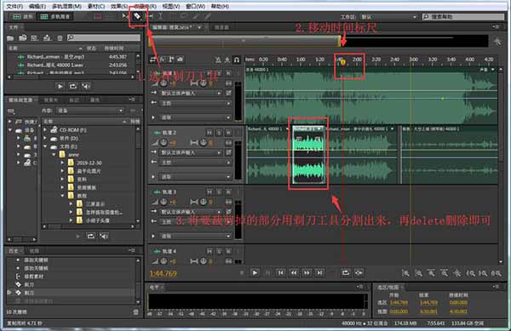Open track 2 automation mode dropdown 读取

click(196, 176)
